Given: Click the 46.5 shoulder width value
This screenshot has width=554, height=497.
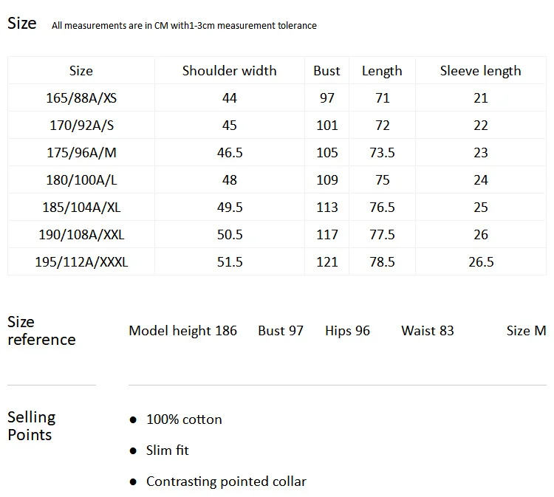Looking at the screenshot, I should pos(230,153).
